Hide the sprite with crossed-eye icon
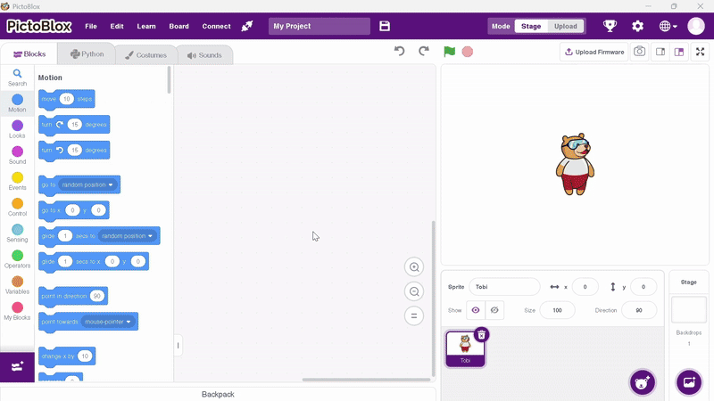Screen dimensions: 714x401 tap(496, 310)
